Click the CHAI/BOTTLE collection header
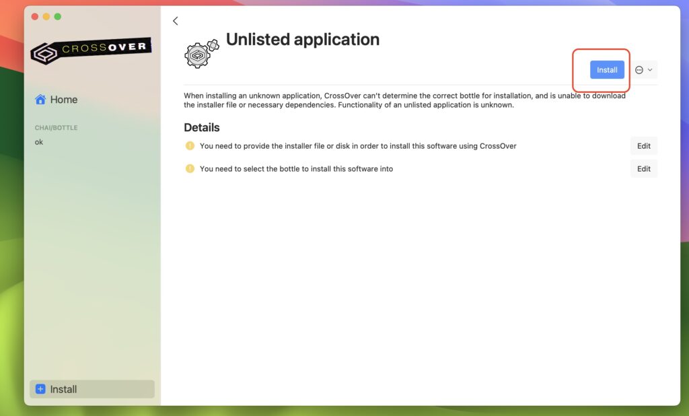This screenshot has height=416, width=689. point(56,128)
